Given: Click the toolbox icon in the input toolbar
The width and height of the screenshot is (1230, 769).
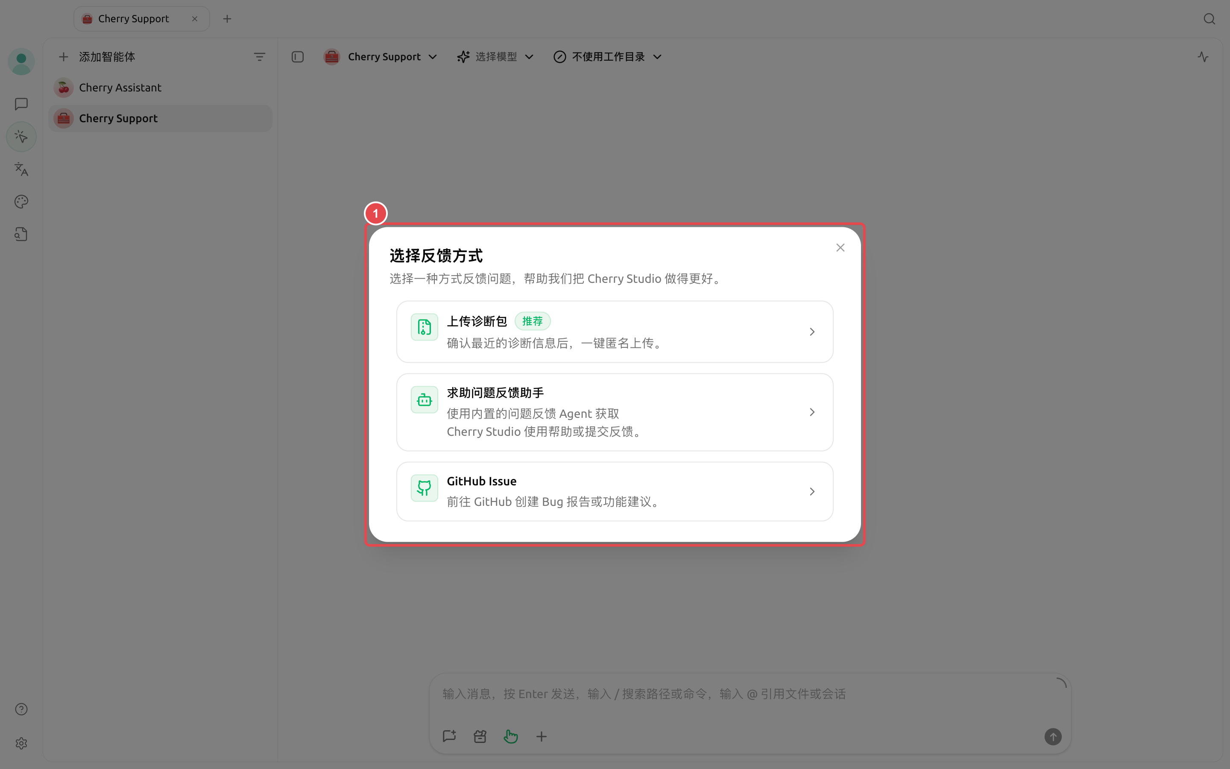Looking at the screenshot, I should point(480,736).
